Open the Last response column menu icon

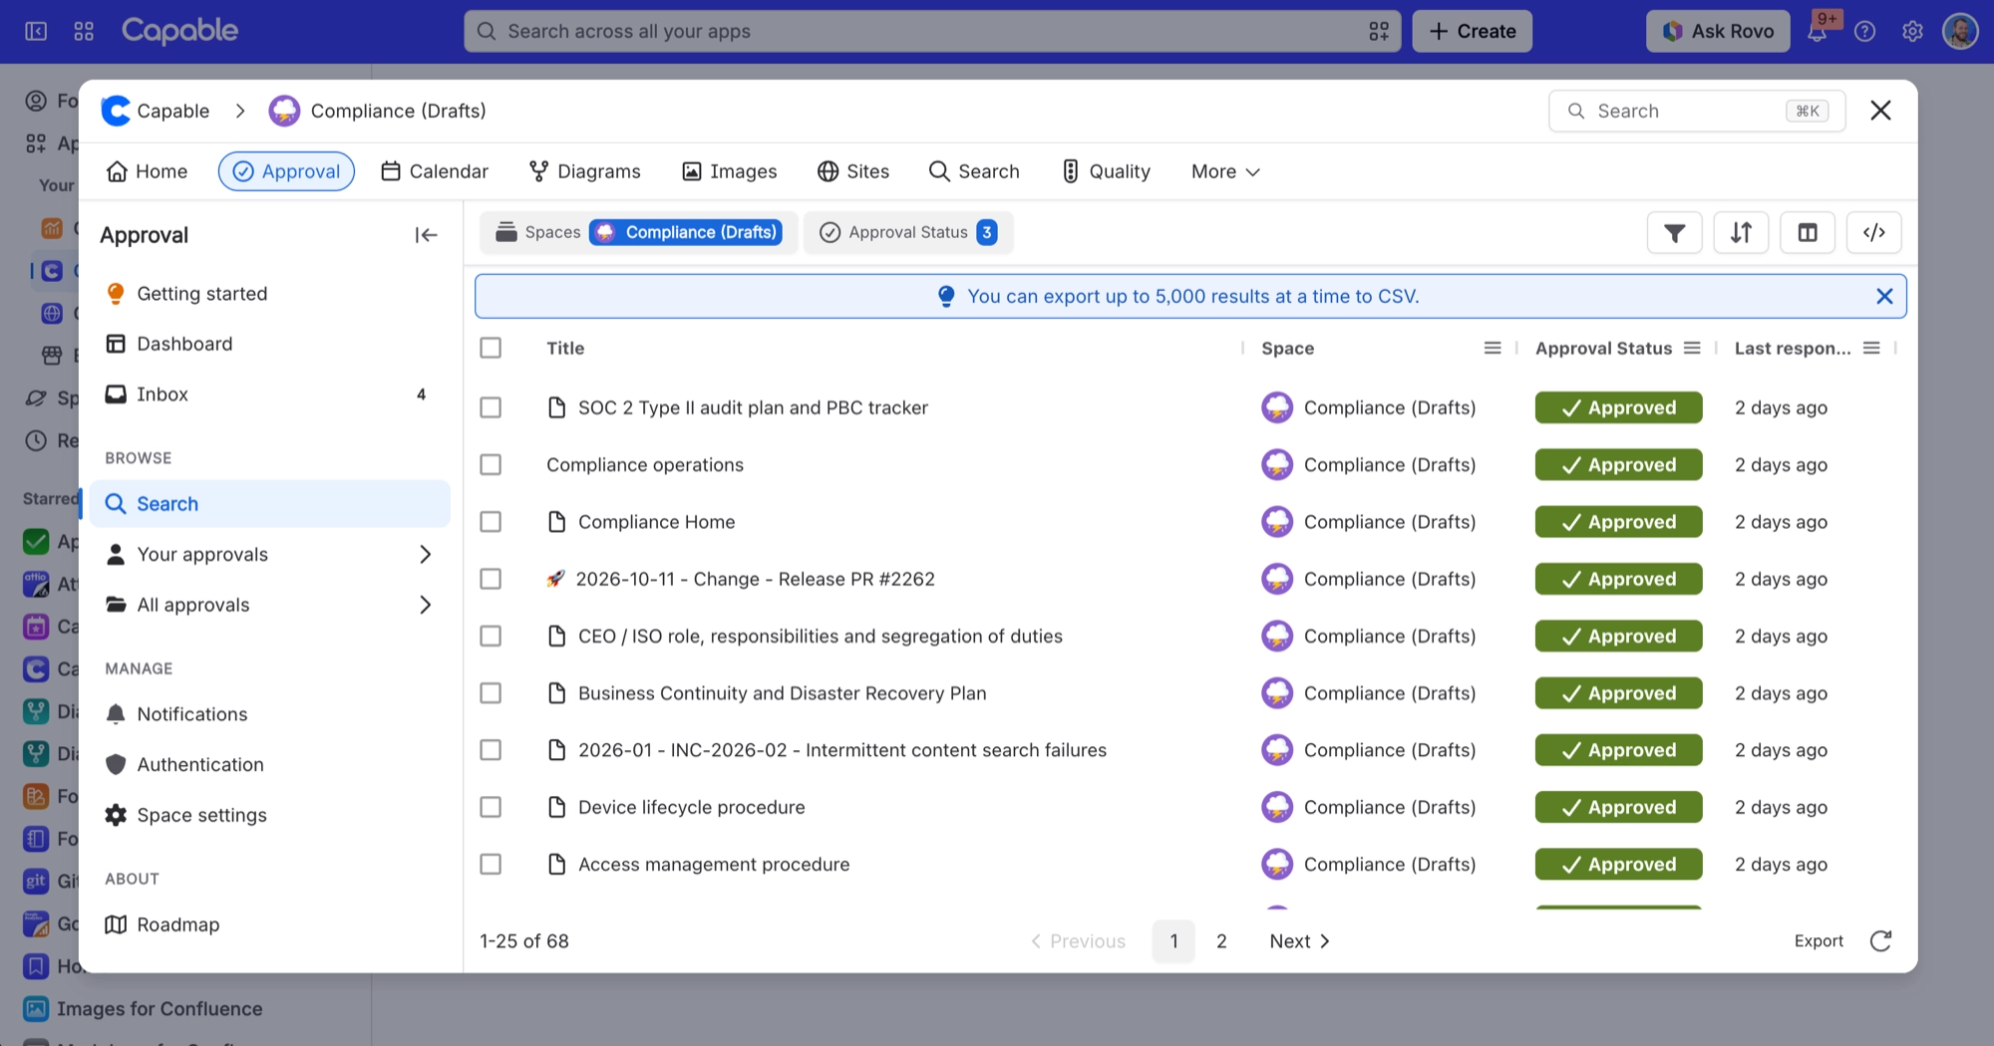coord(1871,349)
